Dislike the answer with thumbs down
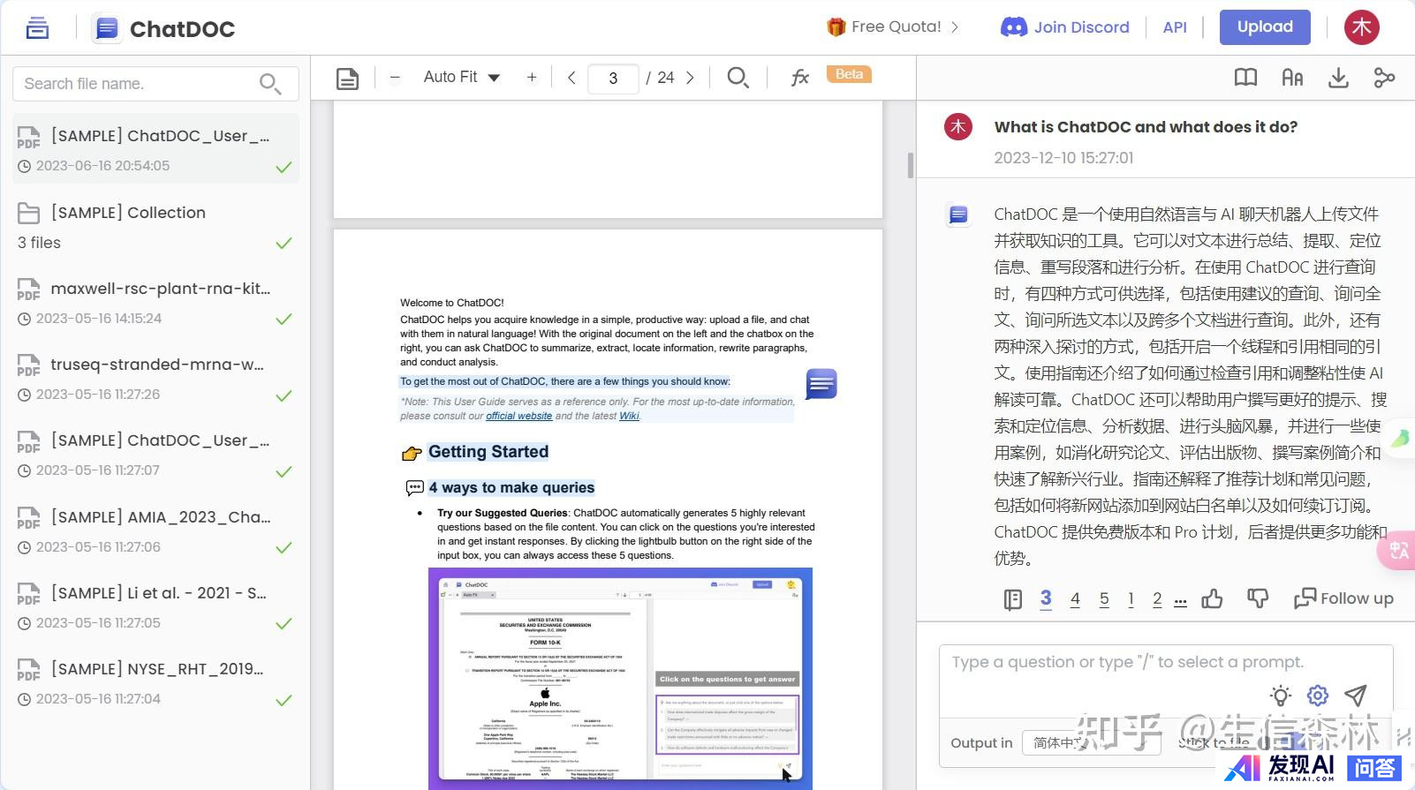The width and height of the screenshot is (1415, 790). (1258, 599)
